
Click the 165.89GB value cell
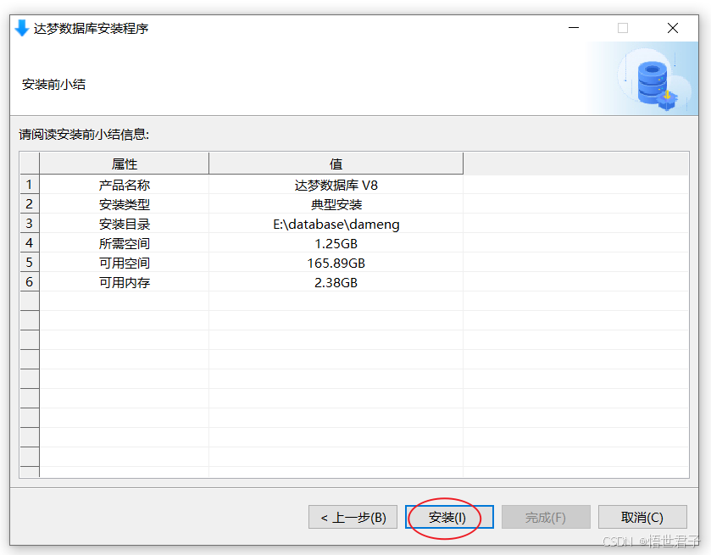click(x=336, y=263)
